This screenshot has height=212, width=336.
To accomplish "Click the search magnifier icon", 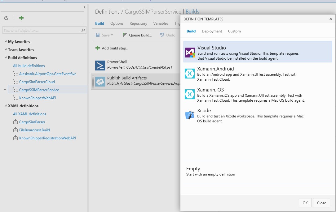I will coord(83,30).
